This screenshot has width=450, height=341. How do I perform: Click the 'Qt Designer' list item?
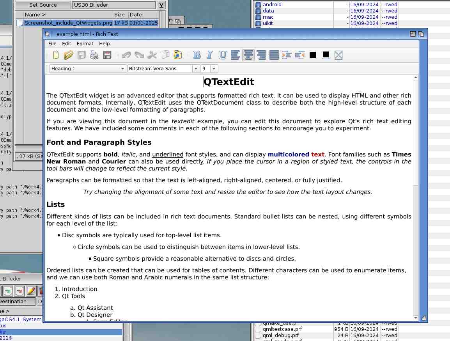tap(95, 315)
